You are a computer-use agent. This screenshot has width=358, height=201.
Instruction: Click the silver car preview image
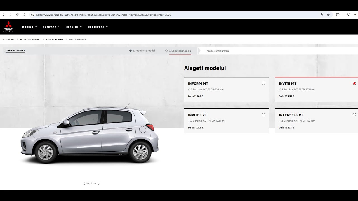coord(89,133)
